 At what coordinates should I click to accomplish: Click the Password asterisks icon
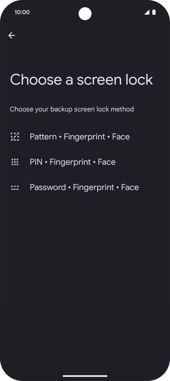[15, 187]
